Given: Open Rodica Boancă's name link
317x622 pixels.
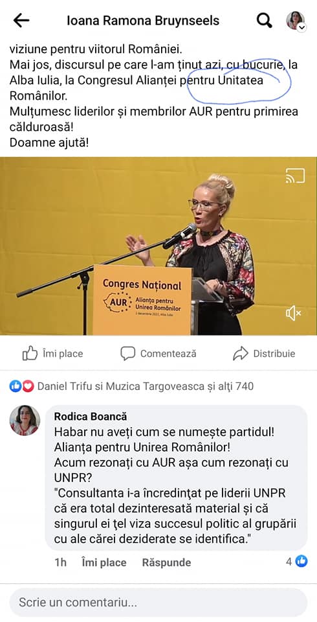Looking at the screenshot, I should coord(91,416).
